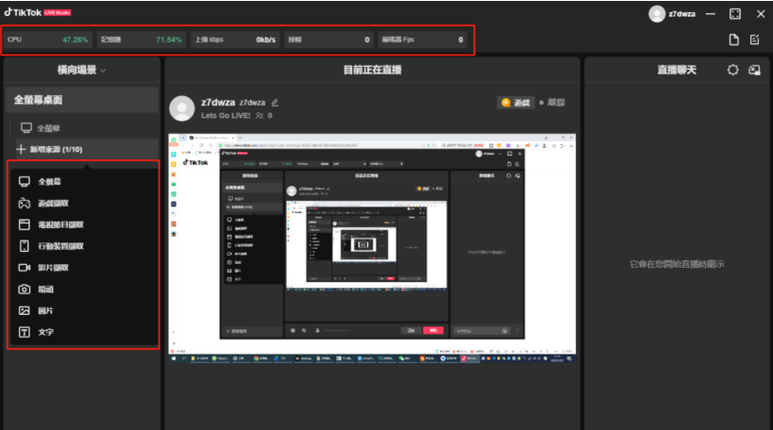
Task: Maximize the TikTok LIVE Studio window
Action: pos(735,14)
